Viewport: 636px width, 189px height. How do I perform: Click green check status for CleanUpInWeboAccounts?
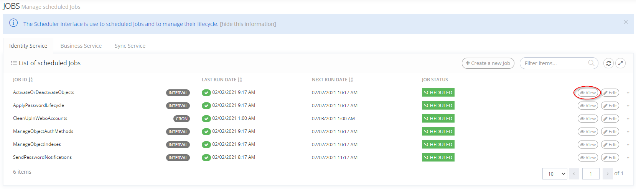pyautogui.click(x=206, y=119)
